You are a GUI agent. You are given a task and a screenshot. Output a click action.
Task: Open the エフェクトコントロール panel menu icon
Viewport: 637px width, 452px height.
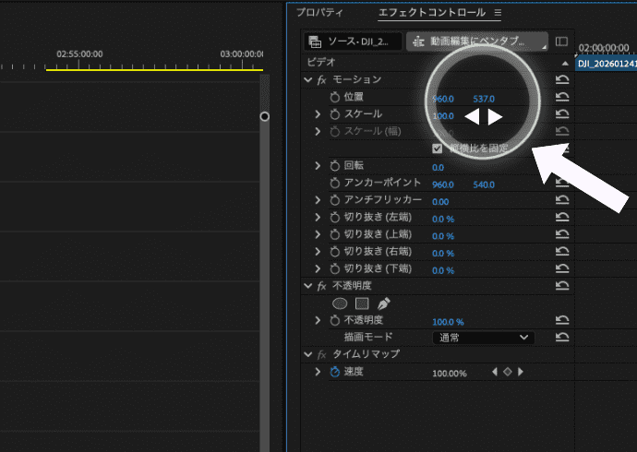[498, 13]
